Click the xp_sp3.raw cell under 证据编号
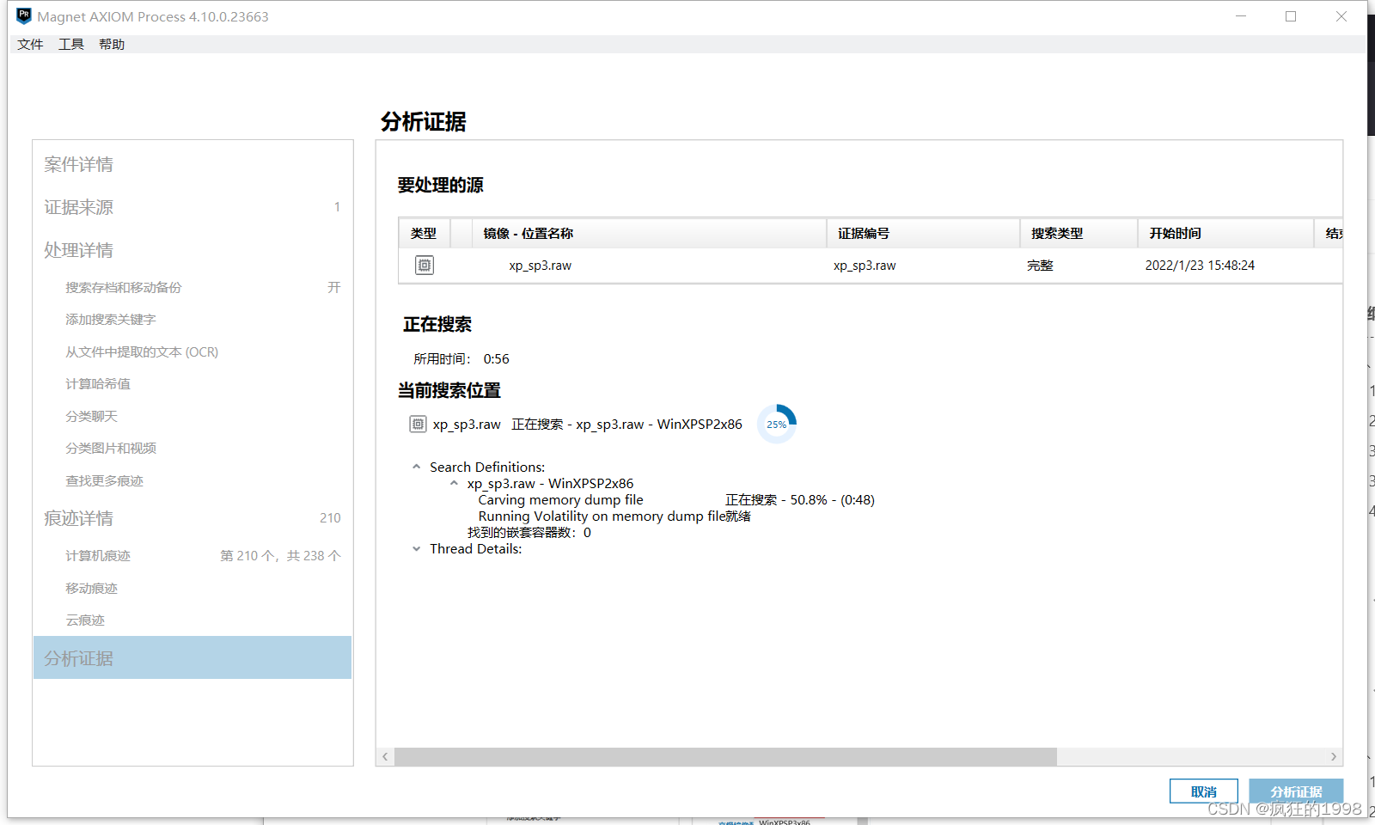The width and height of the screenshot is (1375, 825). (865, 266)
